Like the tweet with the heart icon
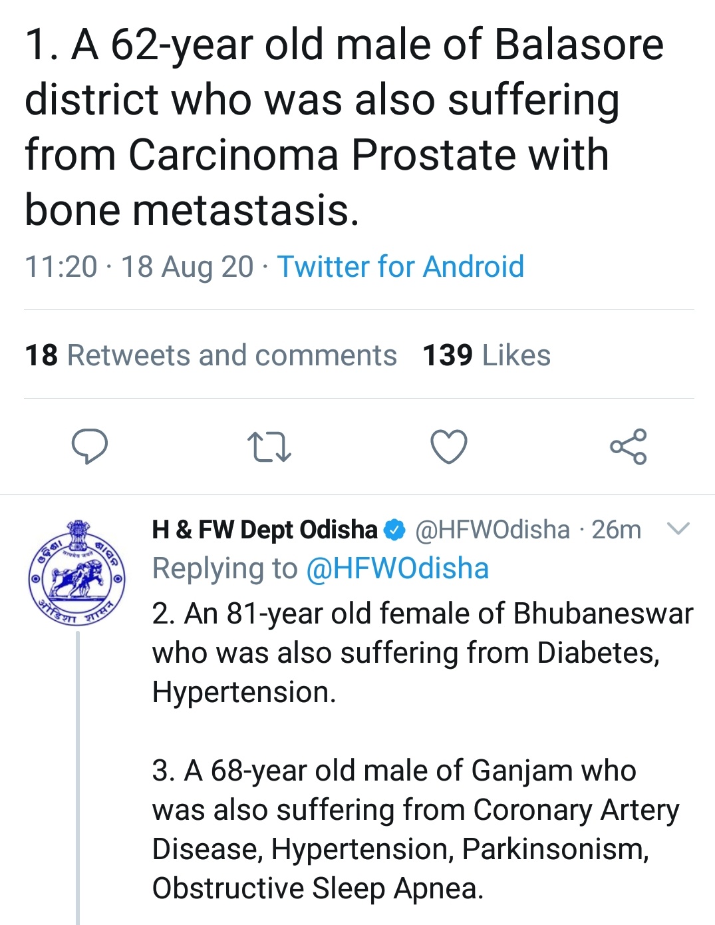715x925 pixels. (449, 446)
